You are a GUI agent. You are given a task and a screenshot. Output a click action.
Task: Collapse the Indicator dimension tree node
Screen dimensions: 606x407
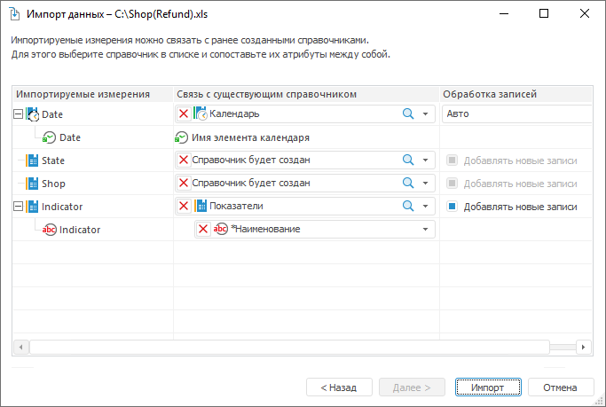click(19, 207)
